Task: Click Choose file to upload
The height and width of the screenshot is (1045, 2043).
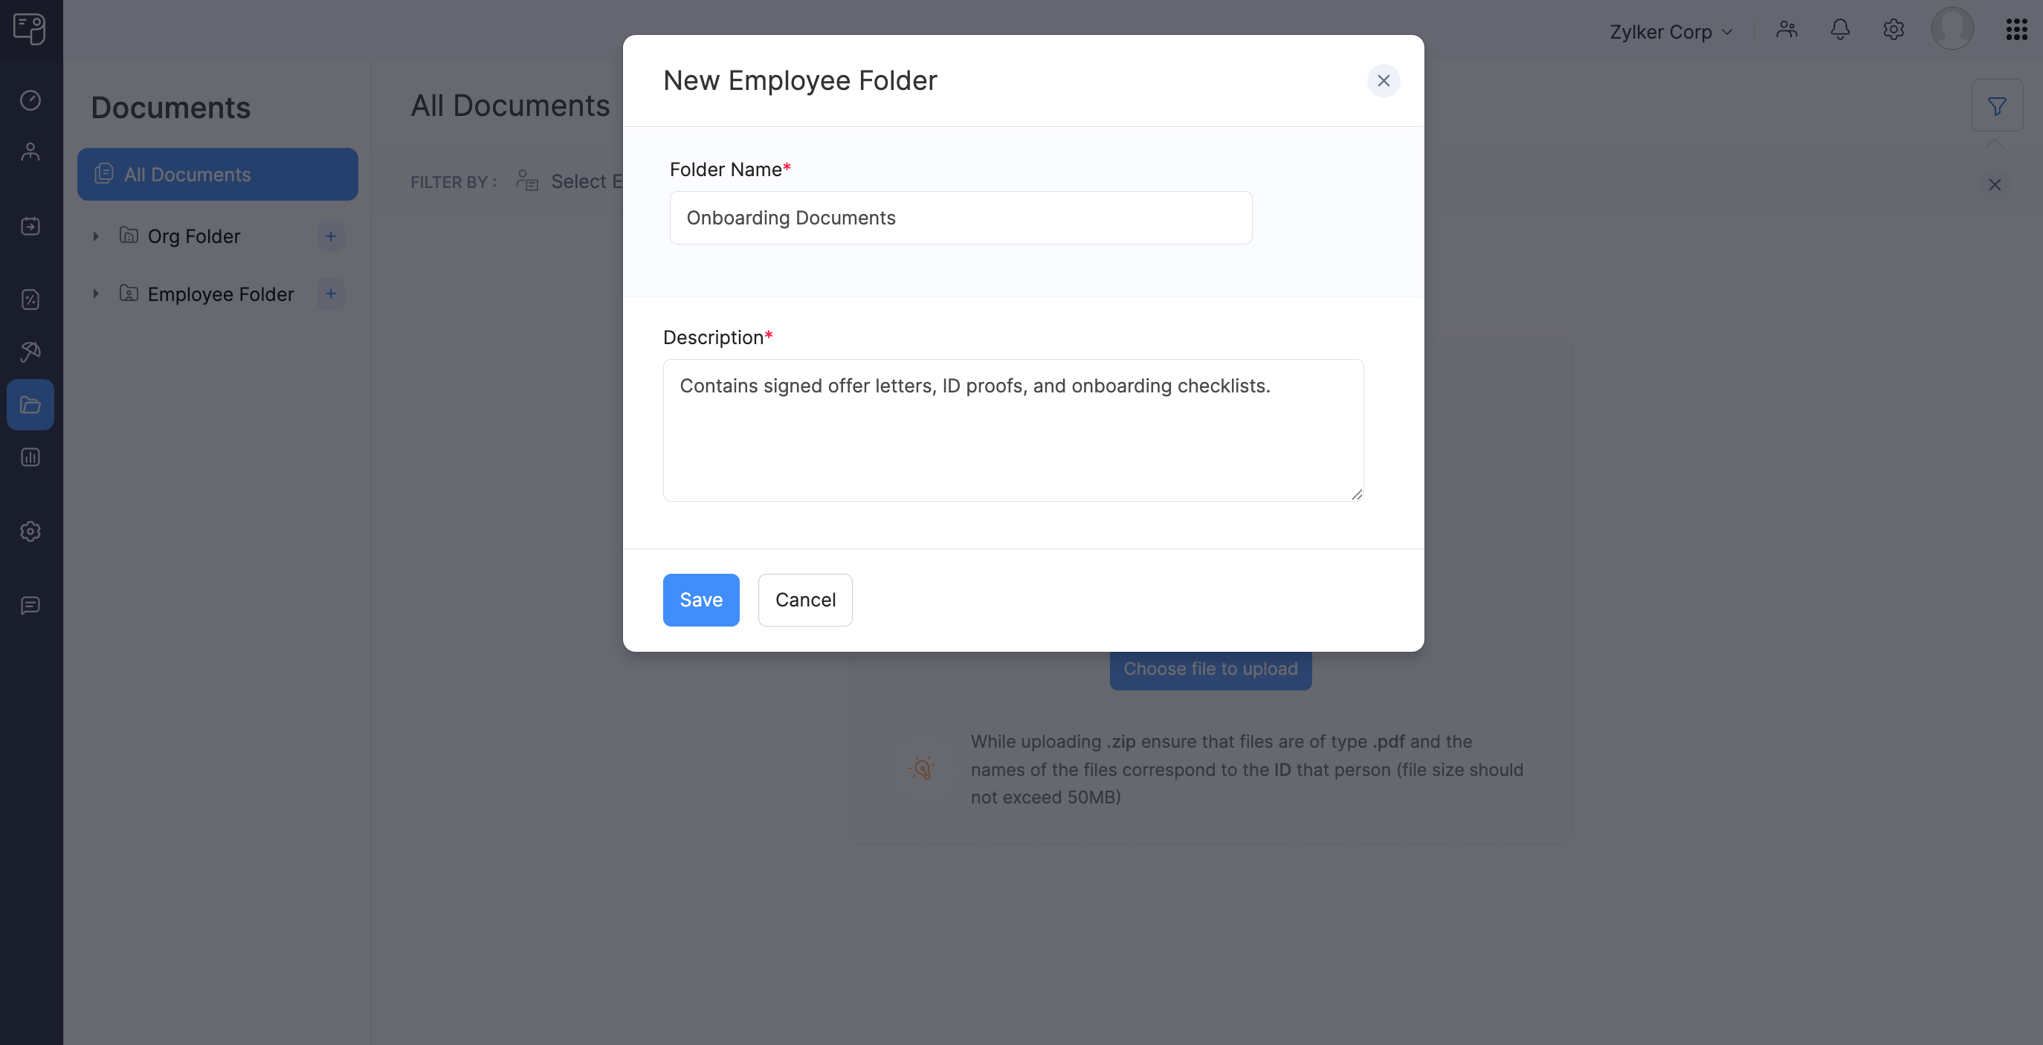Action: (1210, 668)
